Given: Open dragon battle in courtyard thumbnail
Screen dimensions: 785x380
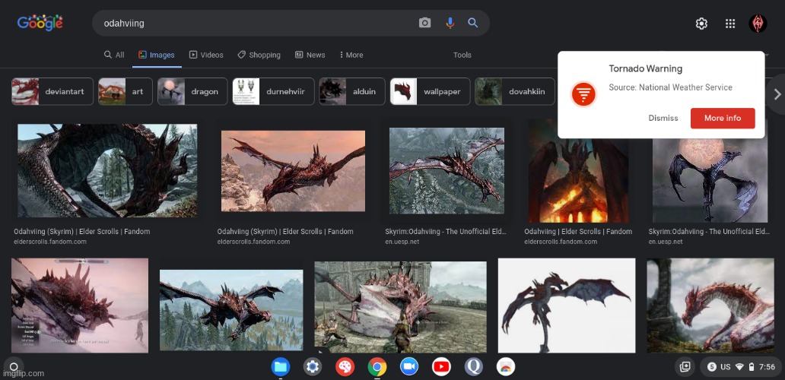Looking at the screenshot, I should click(400, 307).
